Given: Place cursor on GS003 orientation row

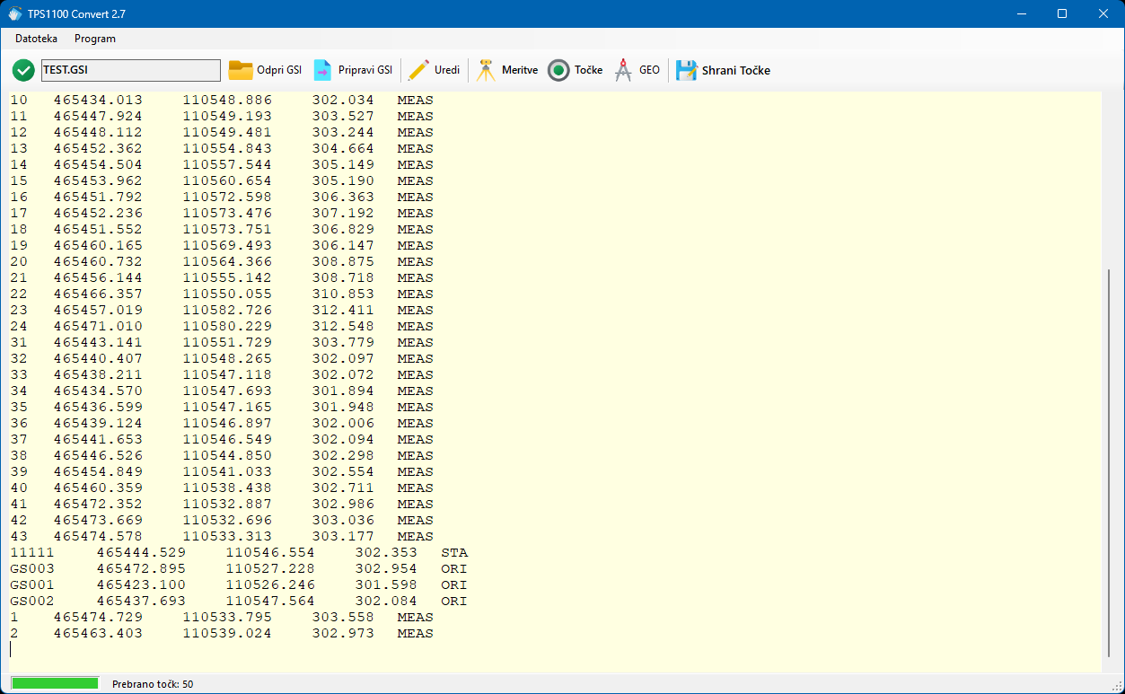Looking at the screenshot, I should coord(239,568).
